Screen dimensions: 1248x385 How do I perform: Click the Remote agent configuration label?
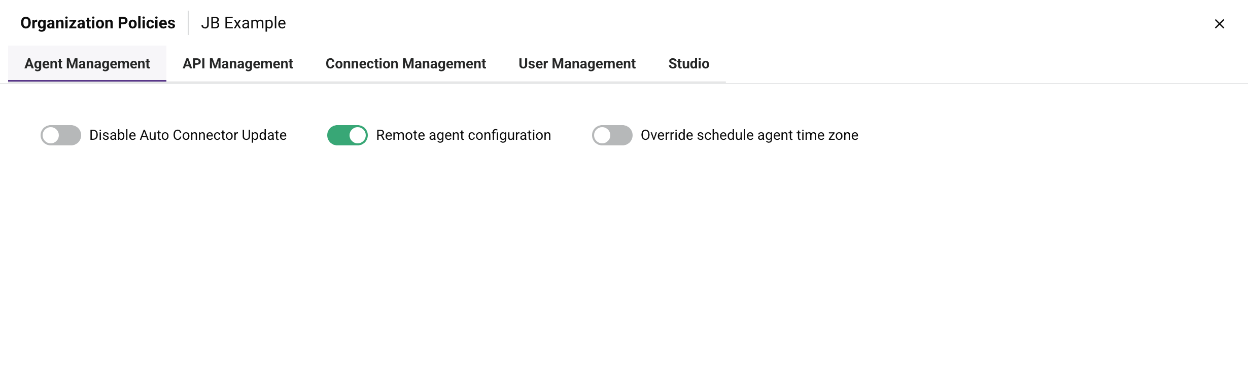click(x=463, y=135)
